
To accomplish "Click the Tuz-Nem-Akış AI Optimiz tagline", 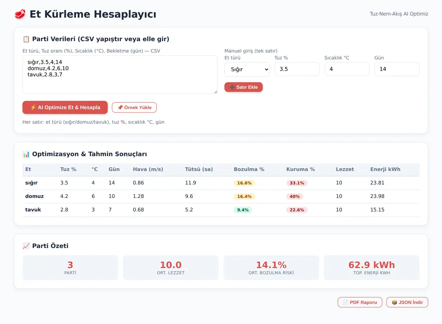I will [x=399, y=14].
